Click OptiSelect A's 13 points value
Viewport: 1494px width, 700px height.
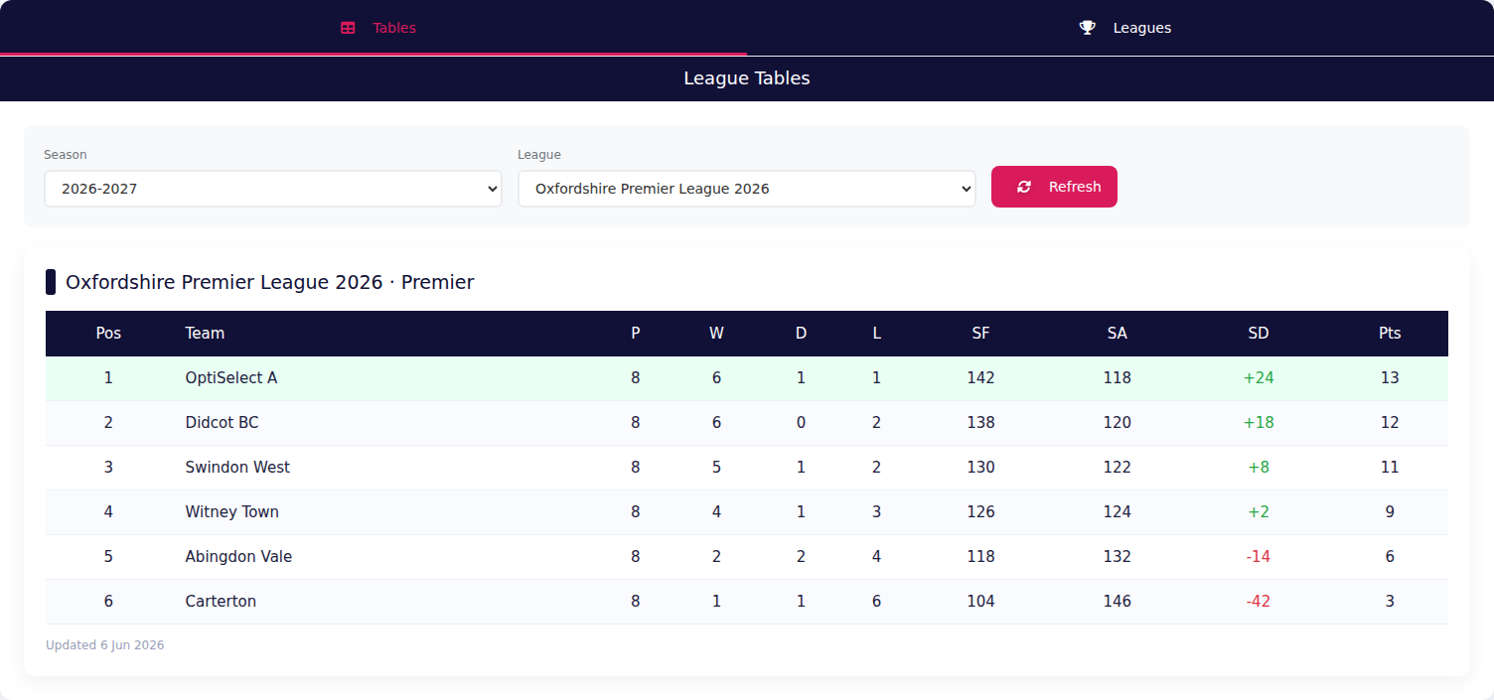click(1390, 378)
